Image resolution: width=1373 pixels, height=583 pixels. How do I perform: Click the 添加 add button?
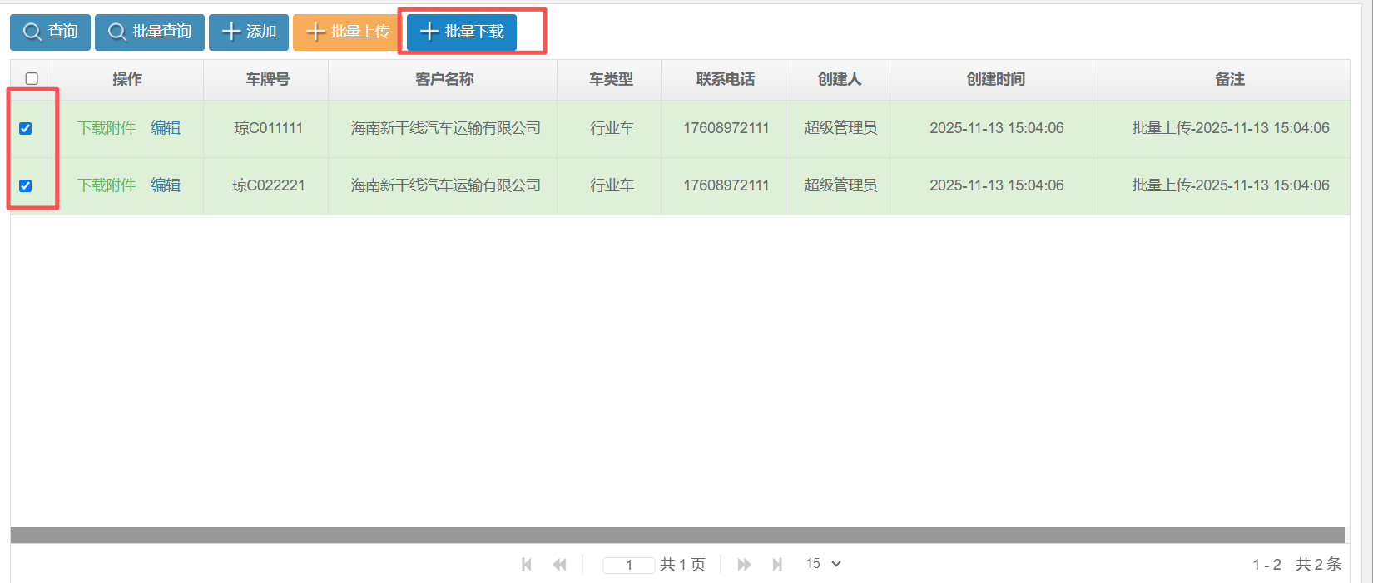coord(249,32)
